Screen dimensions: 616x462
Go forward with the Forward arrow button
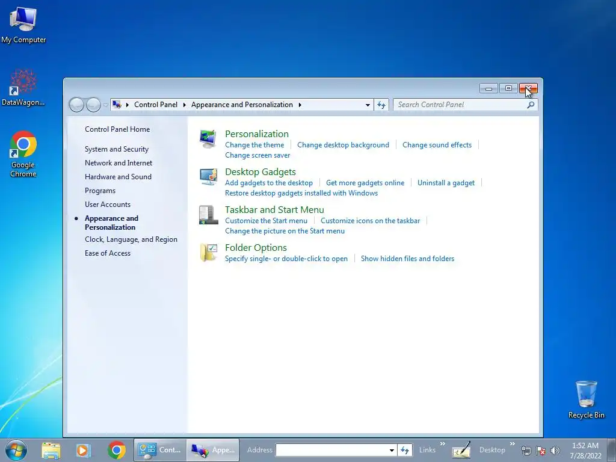(x=93, y=105)
